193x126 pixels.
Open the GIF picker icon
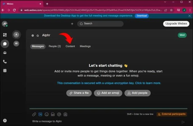point(53,115)
